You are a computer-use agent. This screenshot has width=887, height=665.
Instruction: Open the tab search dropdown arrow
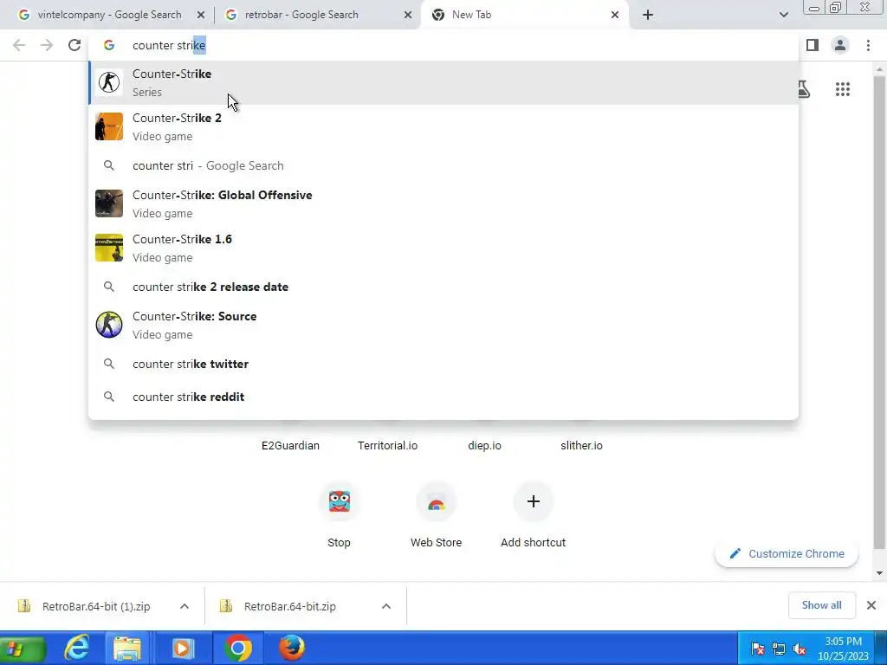coord(783,15)
